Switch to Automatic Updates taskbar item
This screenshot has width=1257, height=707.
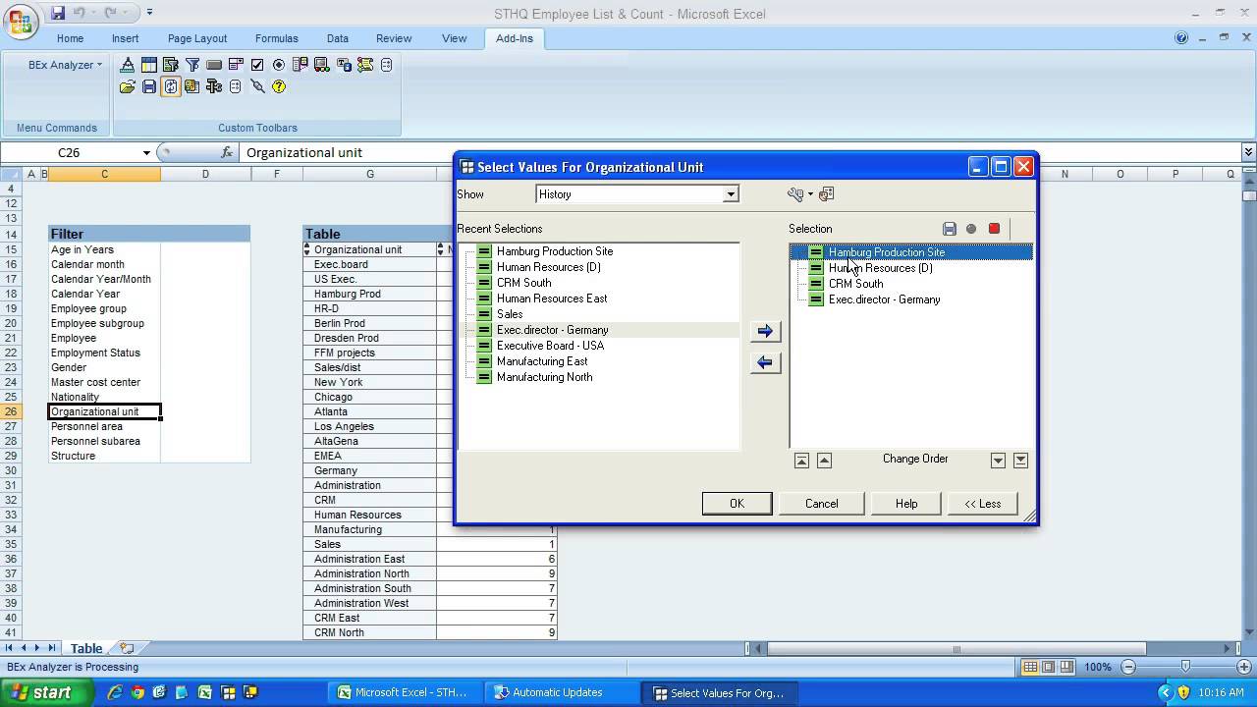[560, 692]
